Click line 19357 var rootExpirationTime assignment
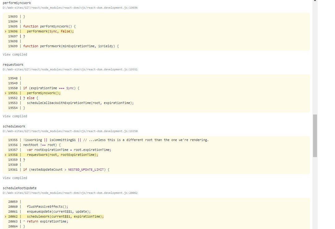The height and width of the screenshot is (229, 335). point(69,150)
